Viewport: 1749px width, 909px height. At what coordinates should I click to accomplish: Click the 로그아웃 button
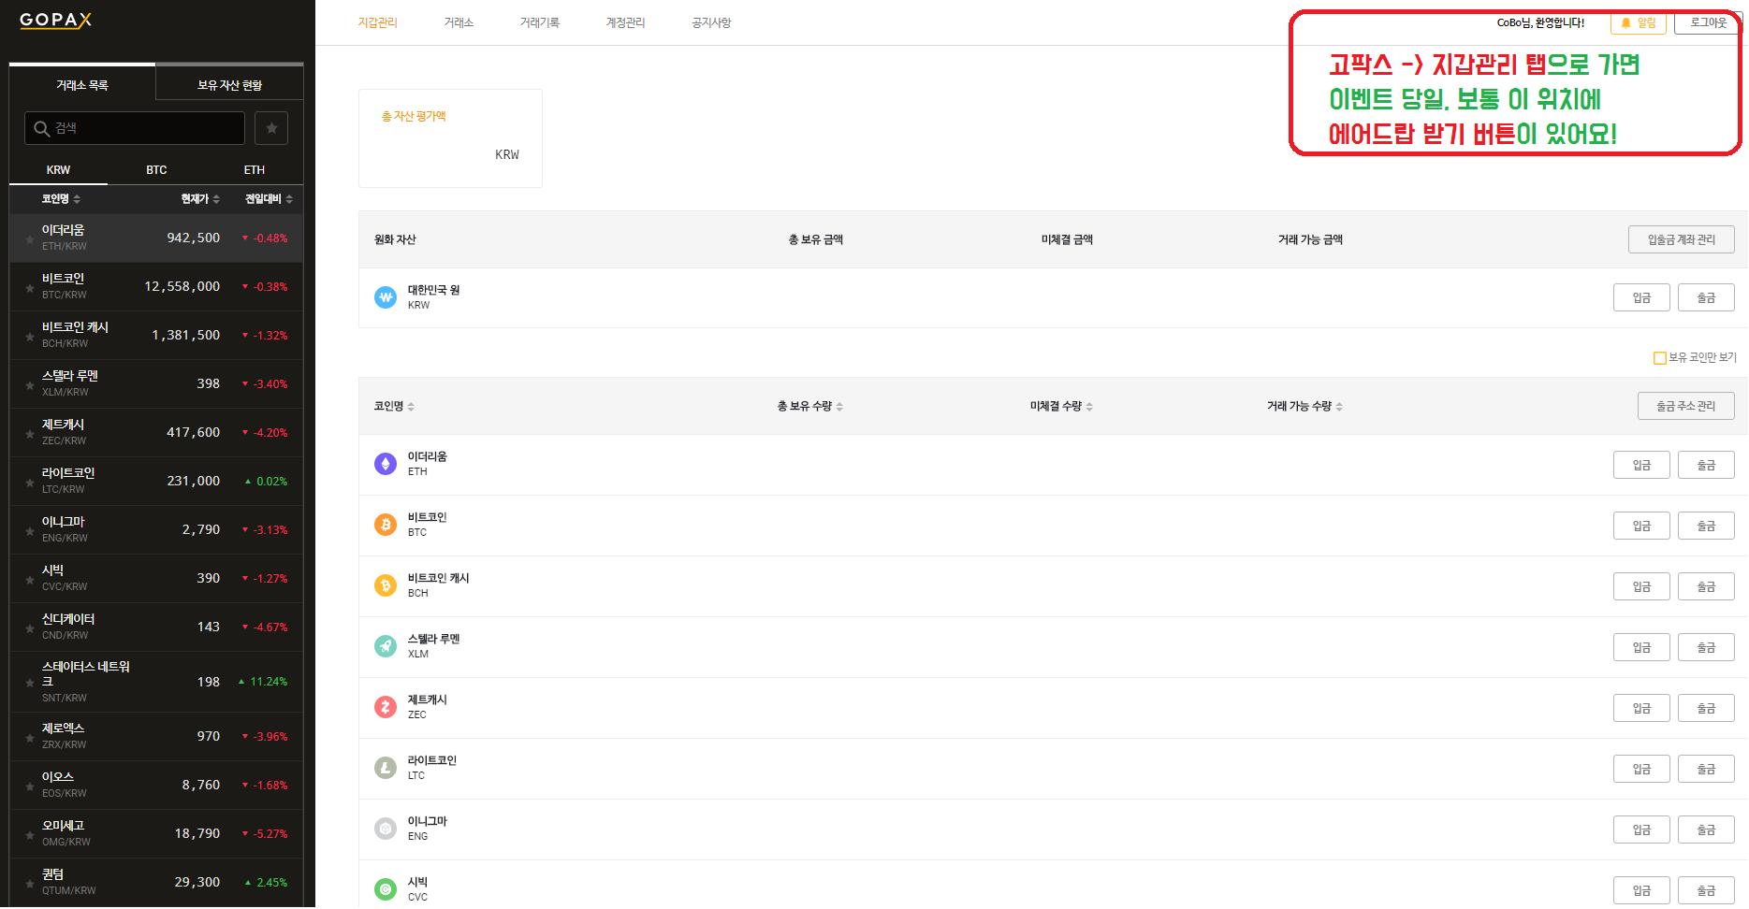[1708, 22]
